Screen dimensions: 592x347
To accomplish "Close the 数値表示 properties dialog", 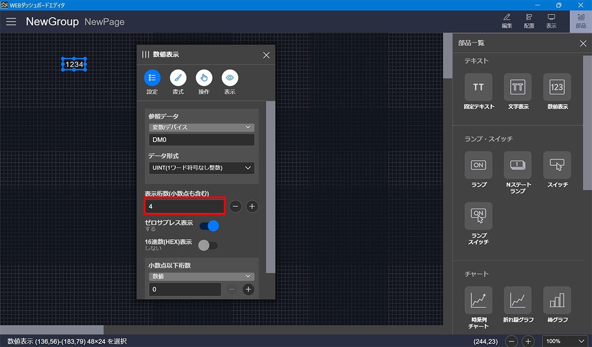I will (x=266, y=55).
